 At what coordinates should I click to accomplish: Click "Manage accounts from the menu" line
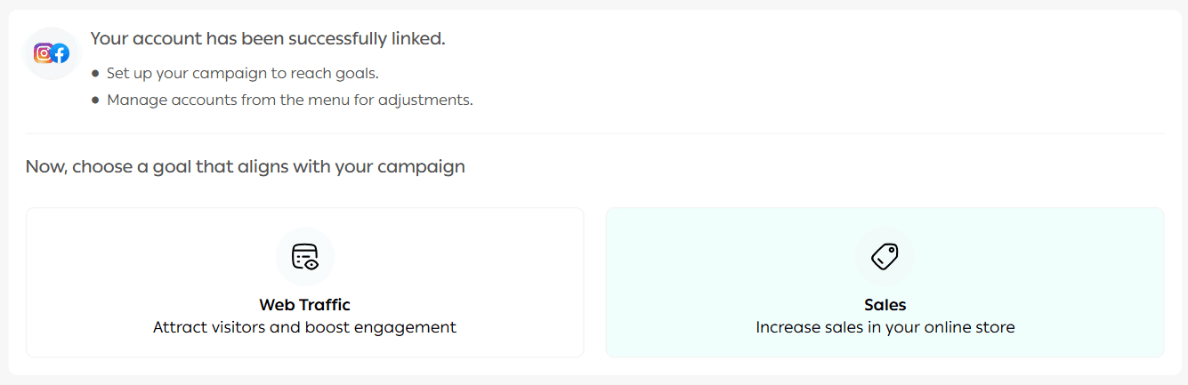tap(289, 100)
